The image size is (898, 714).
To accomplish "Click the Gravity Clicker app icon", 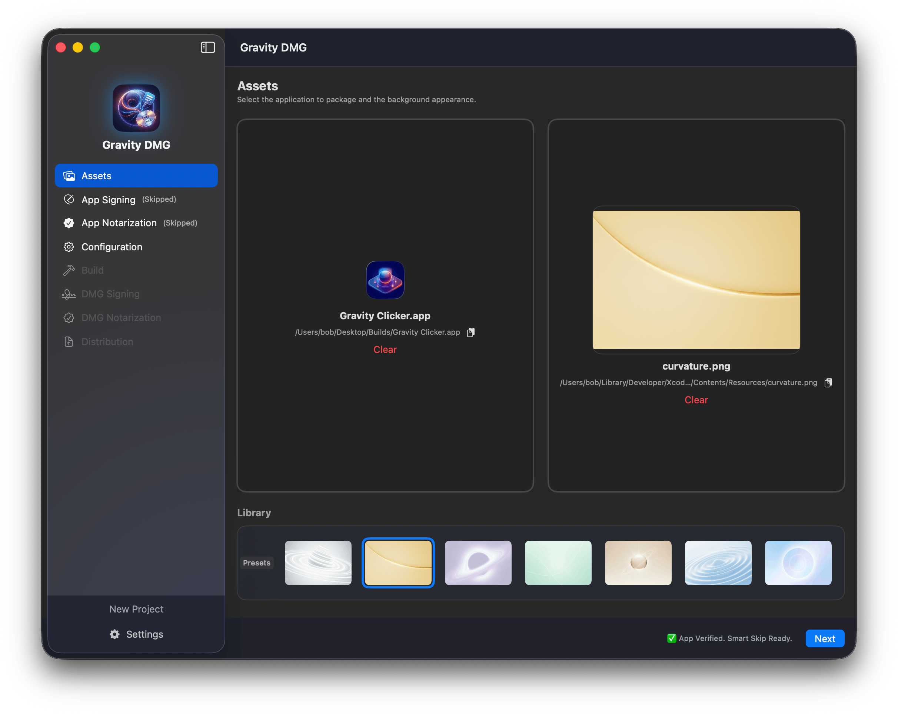I will (x=385, y=280).
